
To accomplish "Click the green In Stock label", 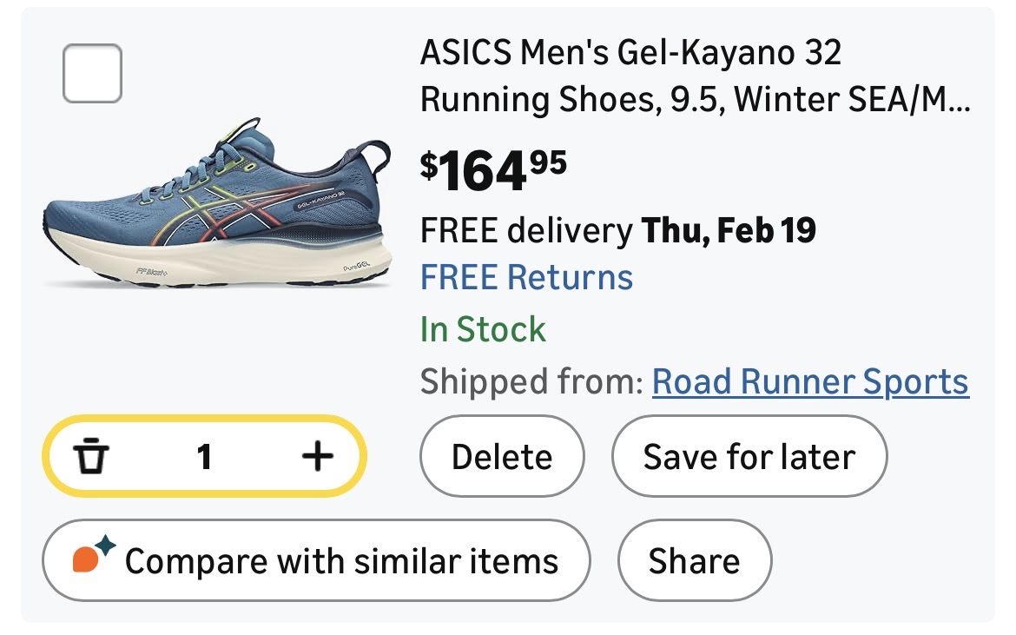I will [x=483, y=330].
